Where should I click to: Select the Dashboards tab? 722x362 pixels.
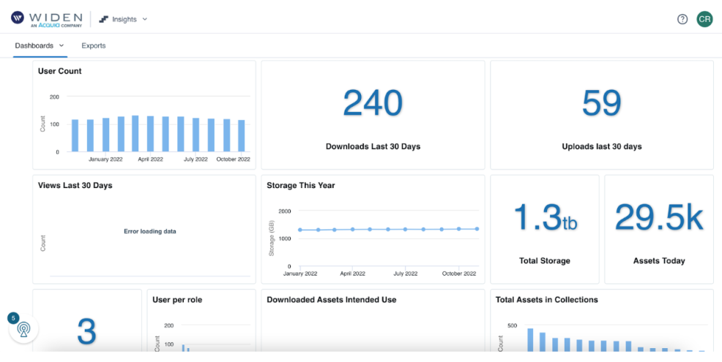point(34,45)
